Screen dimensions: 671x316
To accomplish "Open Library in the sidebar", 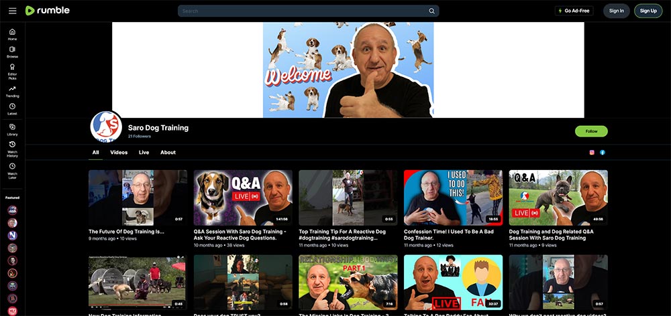I will coord(12,129).
